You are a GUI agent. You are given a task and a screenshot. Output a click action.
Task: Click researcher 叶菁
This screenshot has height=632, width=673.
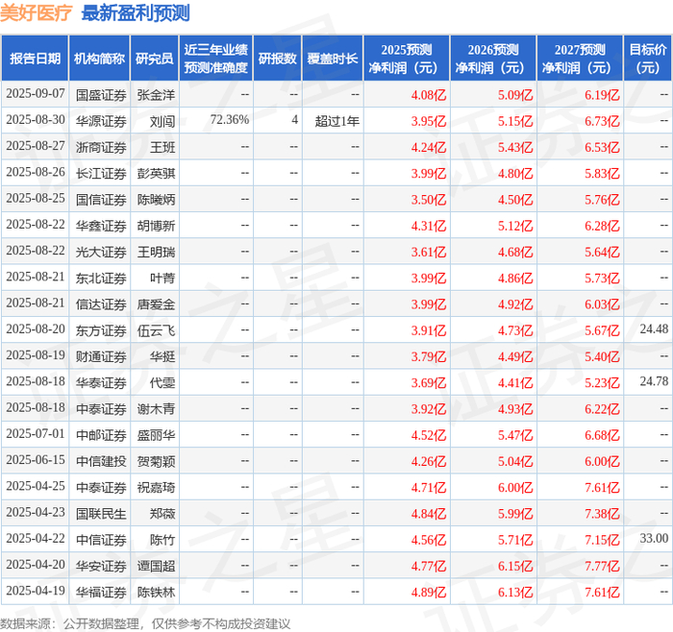pos(162,278)
